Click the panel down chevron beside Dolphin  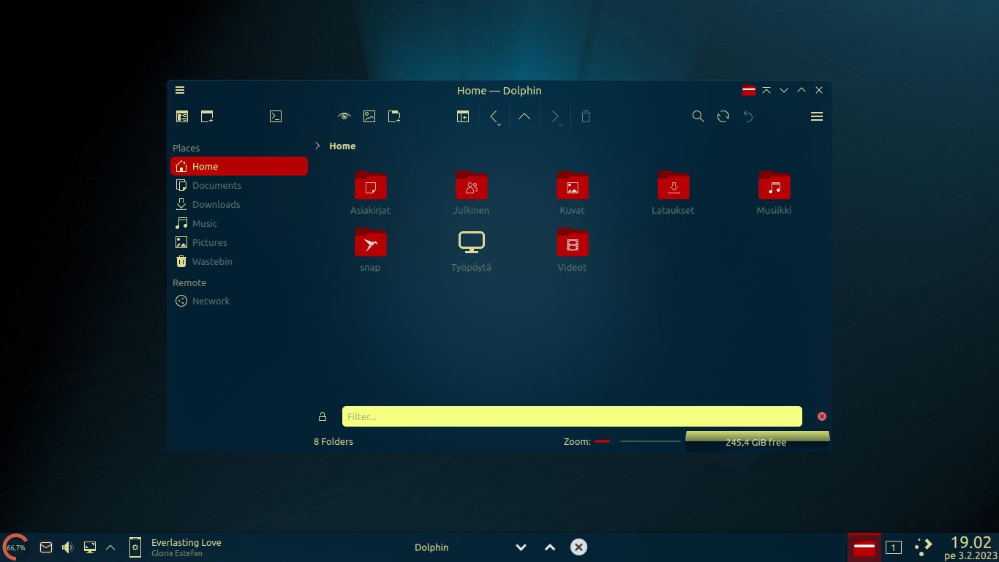coord(521,547)
